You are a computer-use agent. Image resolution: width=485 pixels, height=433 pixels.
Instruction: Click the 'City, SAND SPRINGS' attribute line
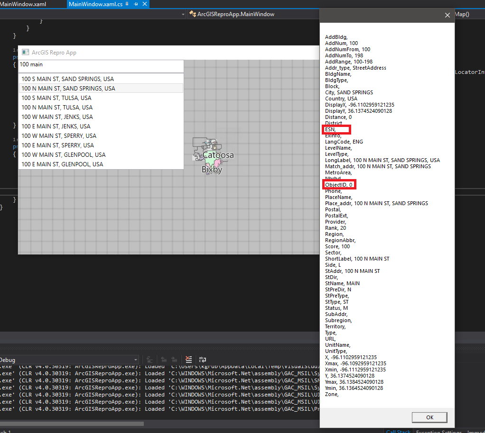coord(349,93)
